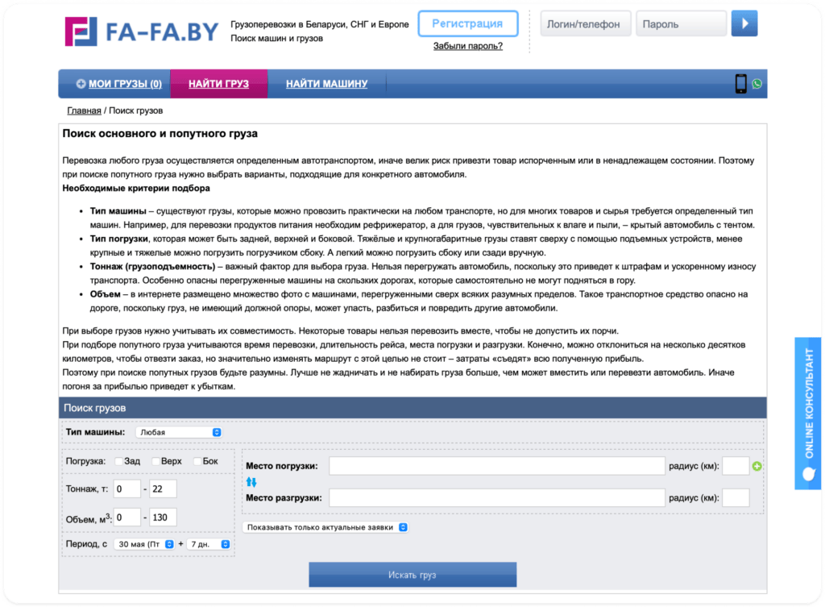Swap loading and unloading places with arrows icon

pos(251,481)
